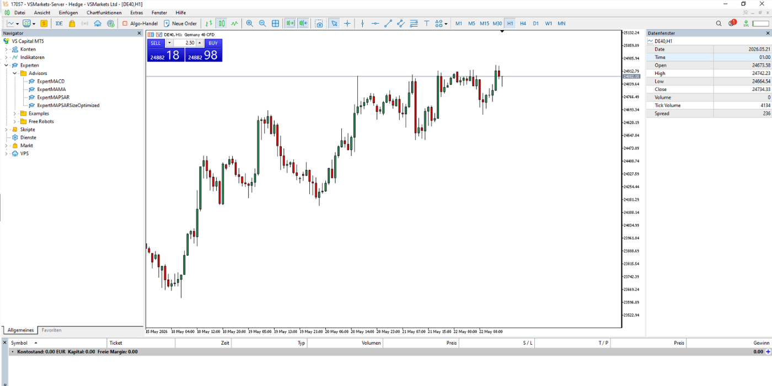This screenshot has height=386, width=772.
Task: Open the VPS cloud toolbar icon
Action: pyautogui.click(x=98, y=24)
